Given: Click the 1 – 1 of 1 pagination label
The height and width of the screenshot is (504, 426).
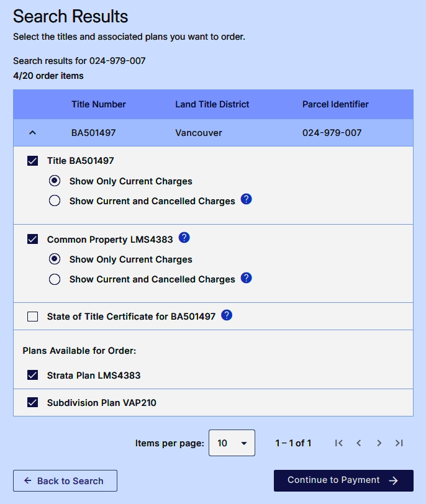Looking at the screenshot, I should pyautogui.click(x=293, y=443).
